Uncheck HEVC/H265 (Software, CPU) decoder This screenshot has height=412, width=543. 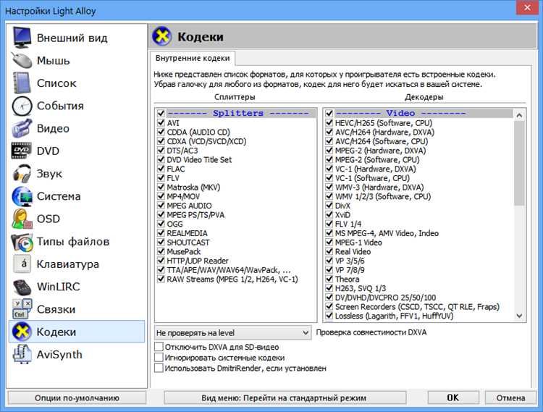(x=329, y=122)
